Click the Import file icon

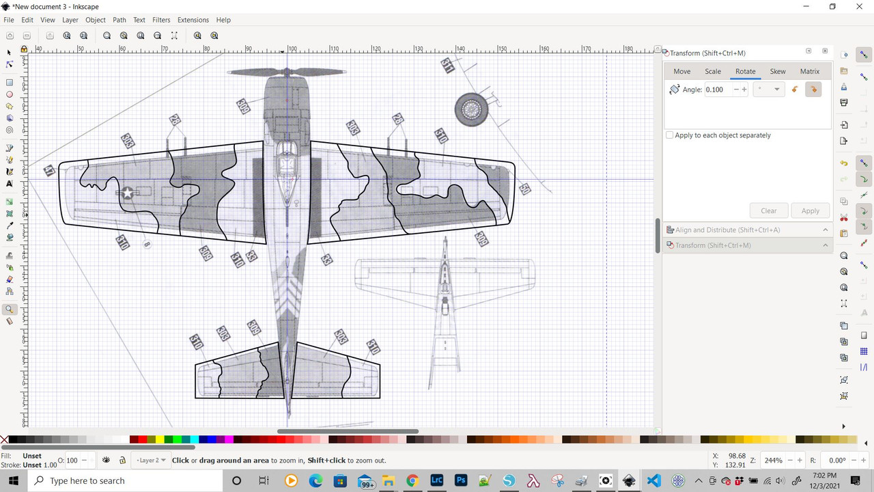(x=844, y=125)
